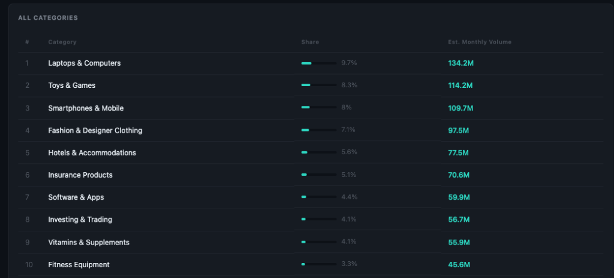Open Fashion & Designer Clothing category
Viewport: 614px width, 278px height.
tap(95, 130)
